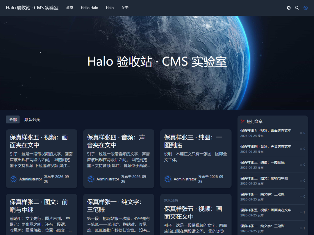Click publish date on first 保真样张五 card

coord(57,179)
